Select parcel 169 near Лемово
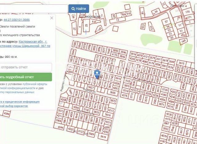 coord(183,41)
